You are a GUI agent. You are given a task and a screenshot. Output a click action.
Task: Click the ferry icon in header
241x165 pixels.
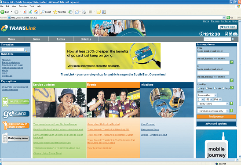[235, 34]
